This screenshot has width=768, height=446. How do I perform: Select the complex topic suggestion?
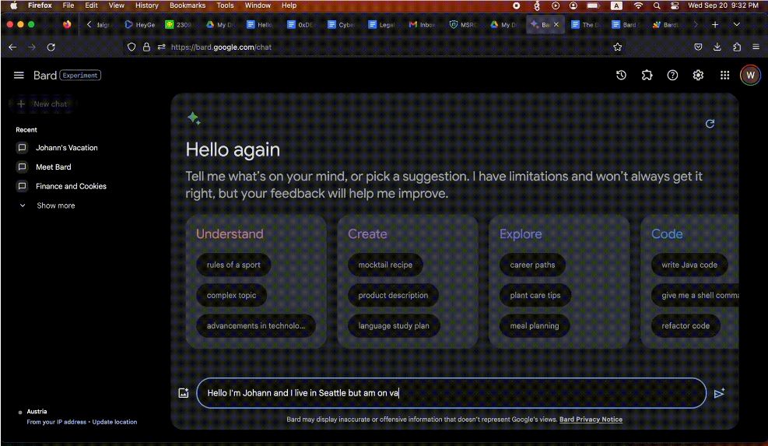coord(231,295)
